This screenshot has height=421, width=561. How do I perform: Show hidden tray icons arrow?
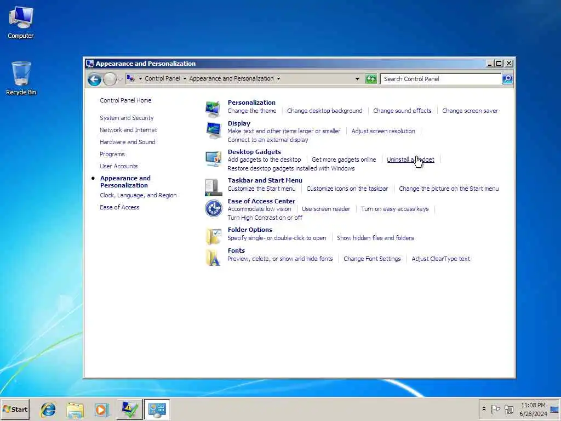pos(484,409)
